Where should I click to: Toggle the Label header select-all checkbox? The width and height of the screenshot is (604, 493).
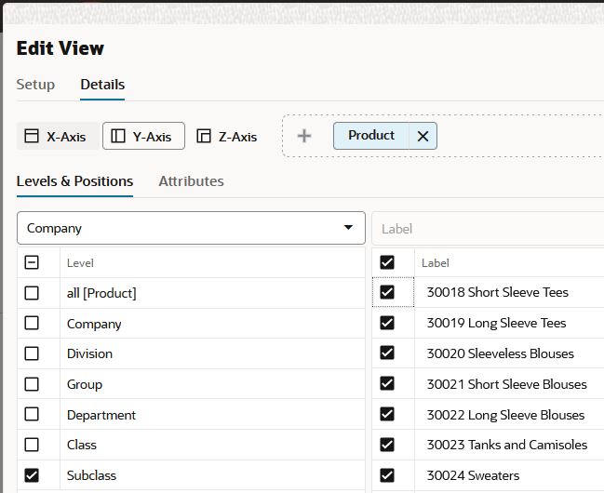(387, 263)
